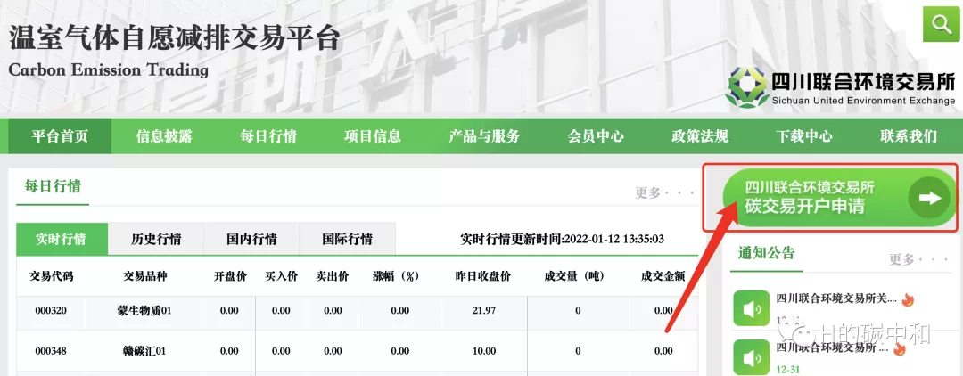Click product name 蒙生物质01
The height and width of the screenshot is (376, 963).
[x=144, y=311]
